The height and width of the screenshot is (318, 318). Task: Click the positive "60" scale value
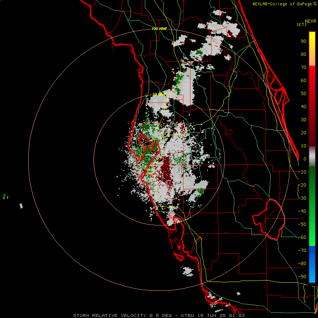304,80
